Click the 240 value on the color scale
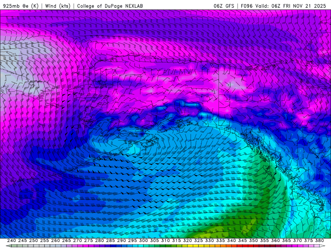 [x=12, y=241]
